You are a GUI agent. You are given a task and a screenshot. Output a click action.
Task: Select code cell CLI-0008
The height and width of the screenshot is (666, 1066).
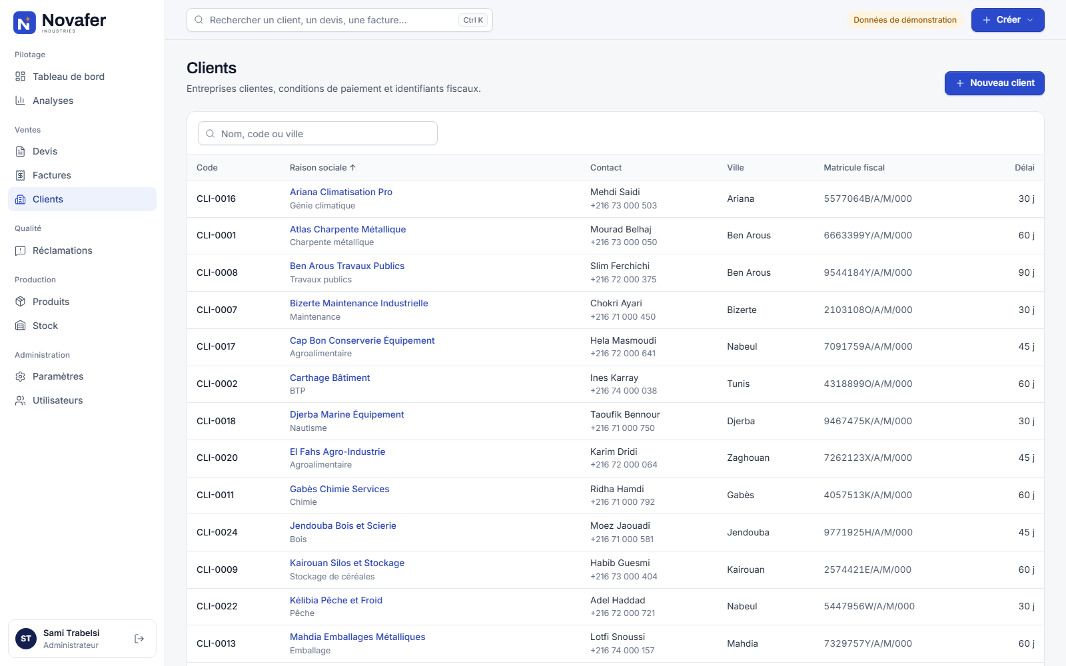pyautogui.click(x=217, y=272)
